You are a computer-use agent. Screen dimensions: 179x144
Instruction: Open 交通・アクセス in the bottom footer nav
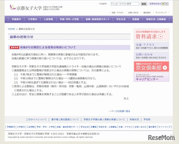126,127
